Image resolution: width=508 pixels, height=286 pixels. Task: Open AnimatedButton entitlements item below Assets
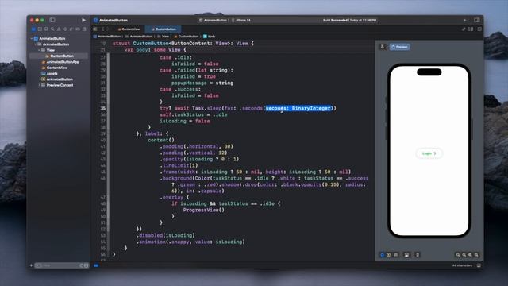point(59,79)
